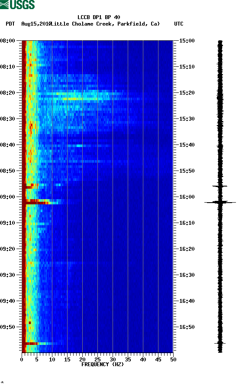Click the largest seismogram spike near 16:02
The width and height of the screenshot is (239, 387).
220,202
